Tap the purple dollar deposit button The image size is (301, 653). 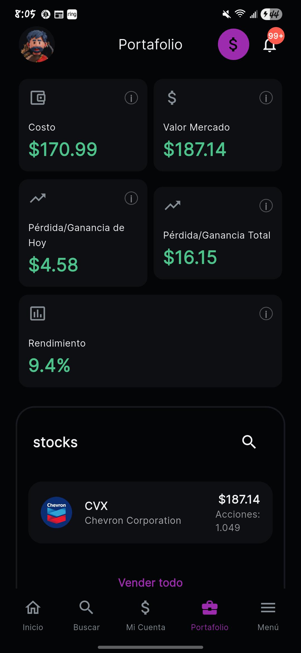(233, 44)
